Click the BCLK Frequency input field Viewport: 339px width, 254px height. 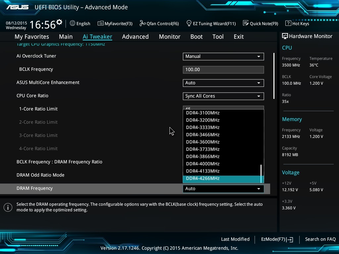[x=223, y=69]
